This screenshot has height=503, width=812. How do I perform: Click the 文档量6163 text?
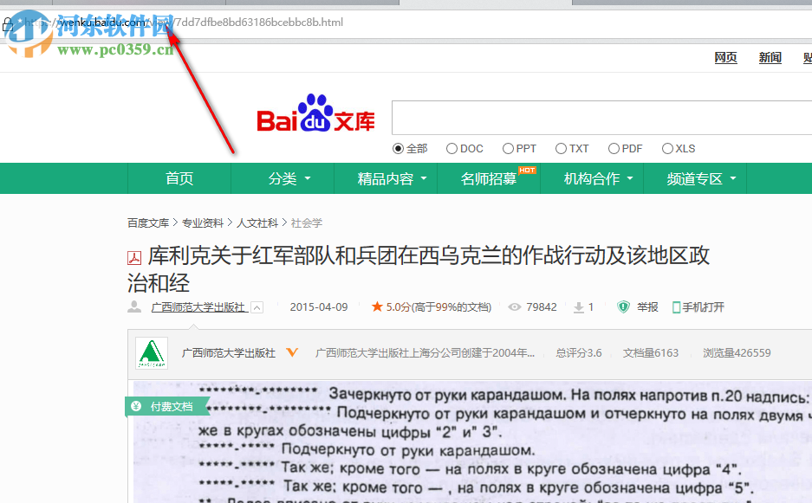tap(651, 353)
